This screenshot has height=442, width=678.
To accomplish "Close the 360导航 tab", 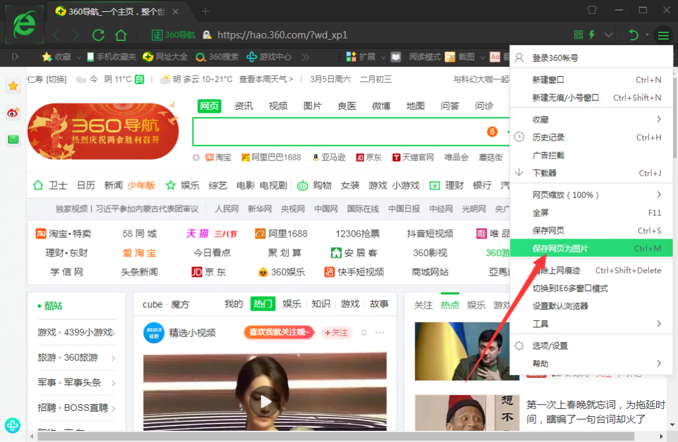I will tap(175, 12).
